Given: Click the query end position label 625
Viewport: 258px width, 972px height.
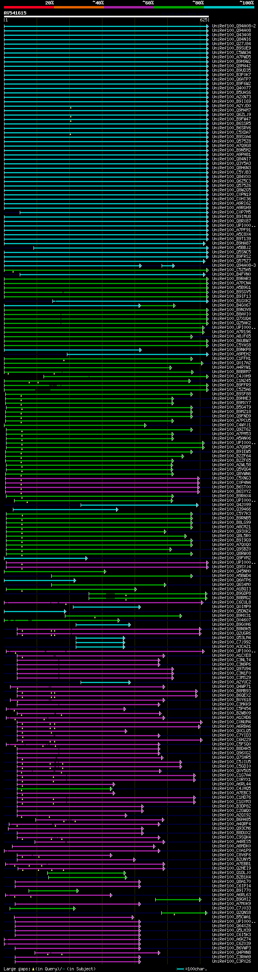Looking at the screenshot, I should click(x=204, y=20).
